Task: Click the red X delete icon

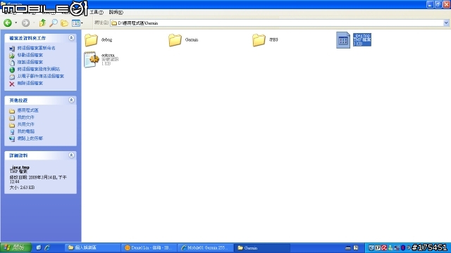Action: click(12, 84)
